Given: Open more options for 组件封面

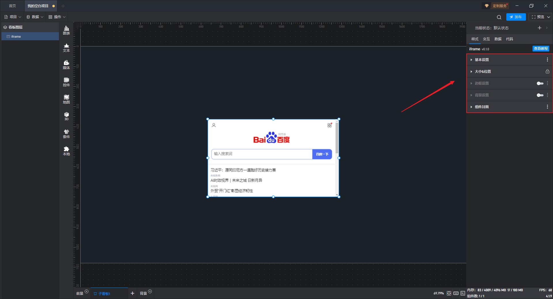Looking at the screenshot, I should click(547, 107).
